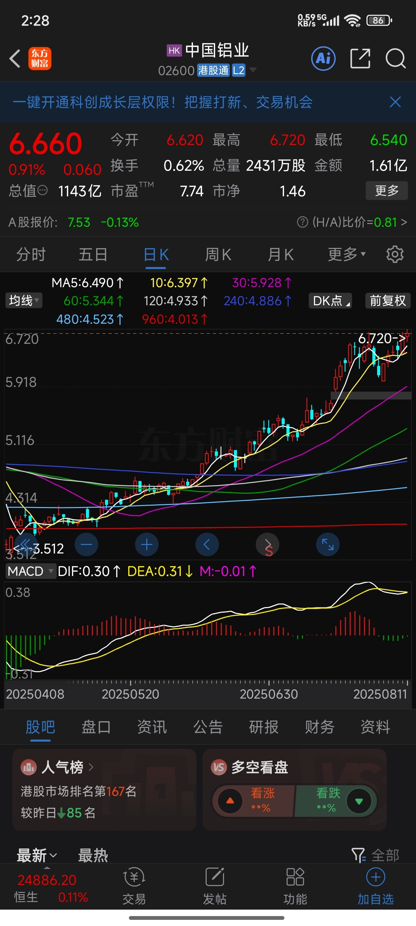Tap 加自选 to add to watchlist
Image resolution: width=416 pixels, height=926 pixels.
pyautogui.click(x=375, y=886)
